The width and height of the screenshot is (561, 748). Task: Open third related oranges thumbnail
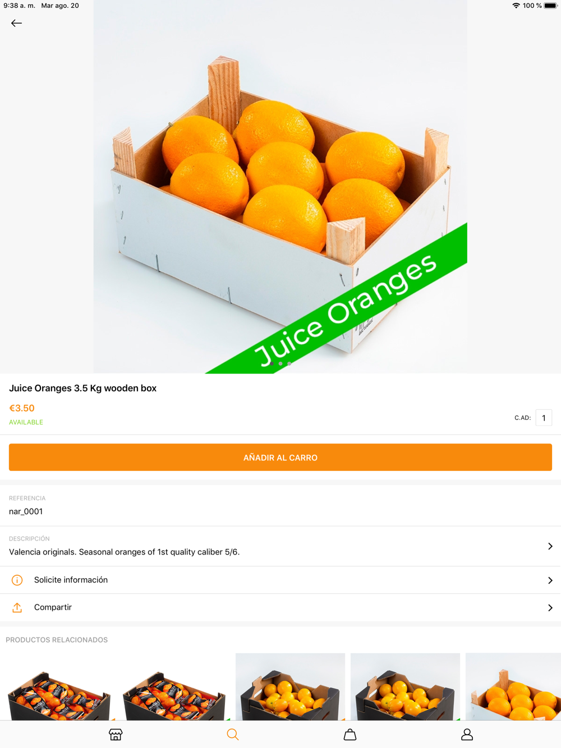(290, 687)
